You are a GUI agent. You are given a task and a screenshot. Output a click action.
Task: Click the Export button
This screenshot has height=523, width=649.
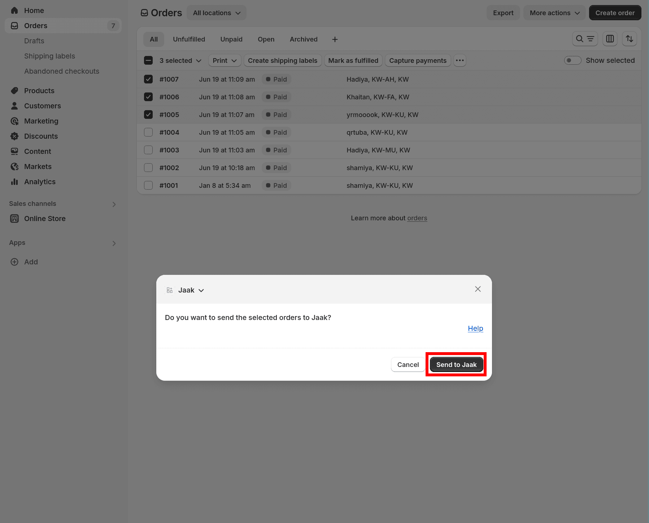503,13
